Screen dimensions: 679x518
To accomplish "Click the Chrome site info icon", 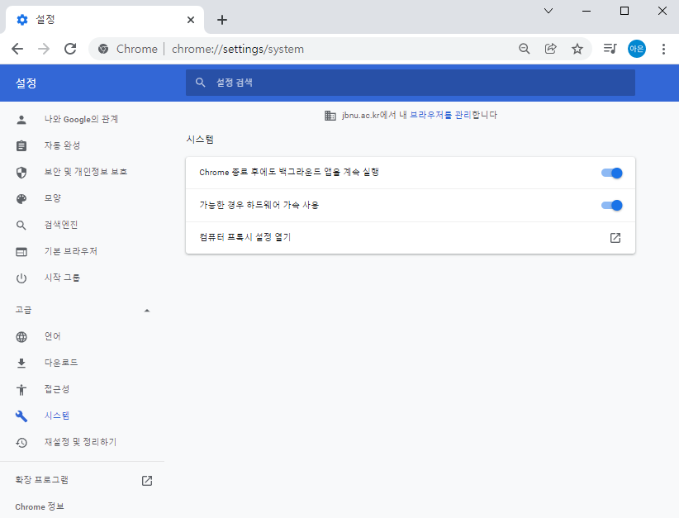I will (103, 49).
